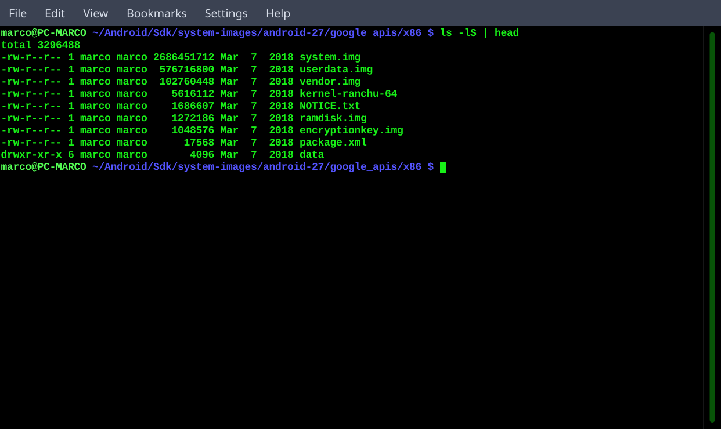721x429 pixels.
Task: Click the size value 5616112
Action: point(193,94)
